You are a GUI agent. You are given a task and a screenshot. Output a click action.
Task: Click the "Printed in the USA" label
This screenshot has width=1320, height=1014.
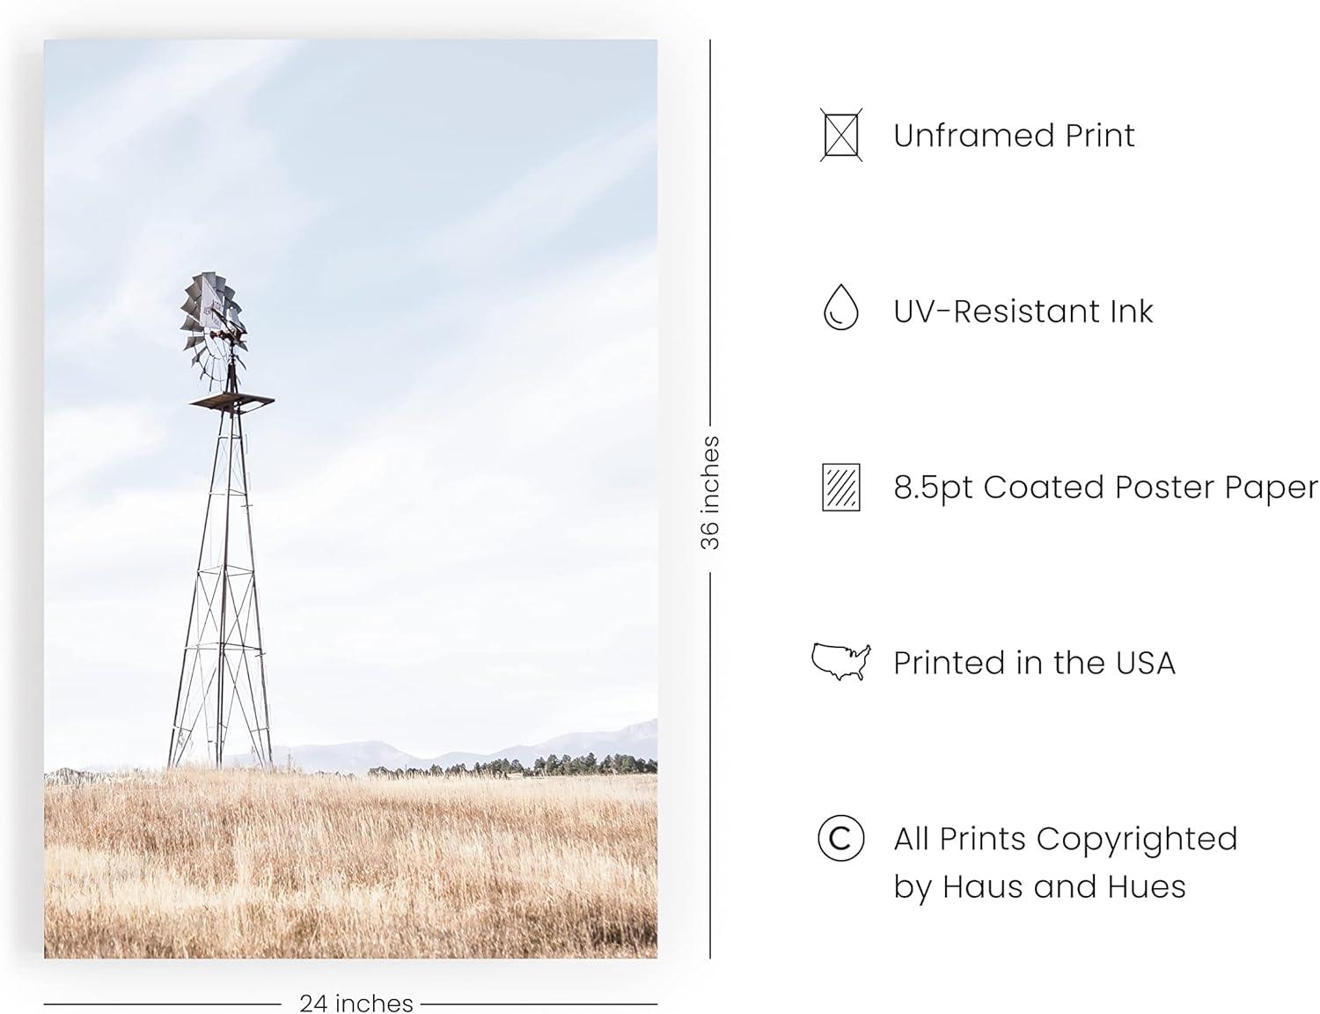point(1034,663)
